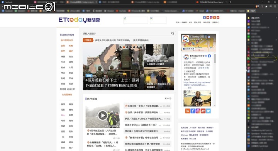Viewport: 278px width, 151px height.
Task: Open the 大陸 category in the sidebar
Action: (x=71, y=68)
